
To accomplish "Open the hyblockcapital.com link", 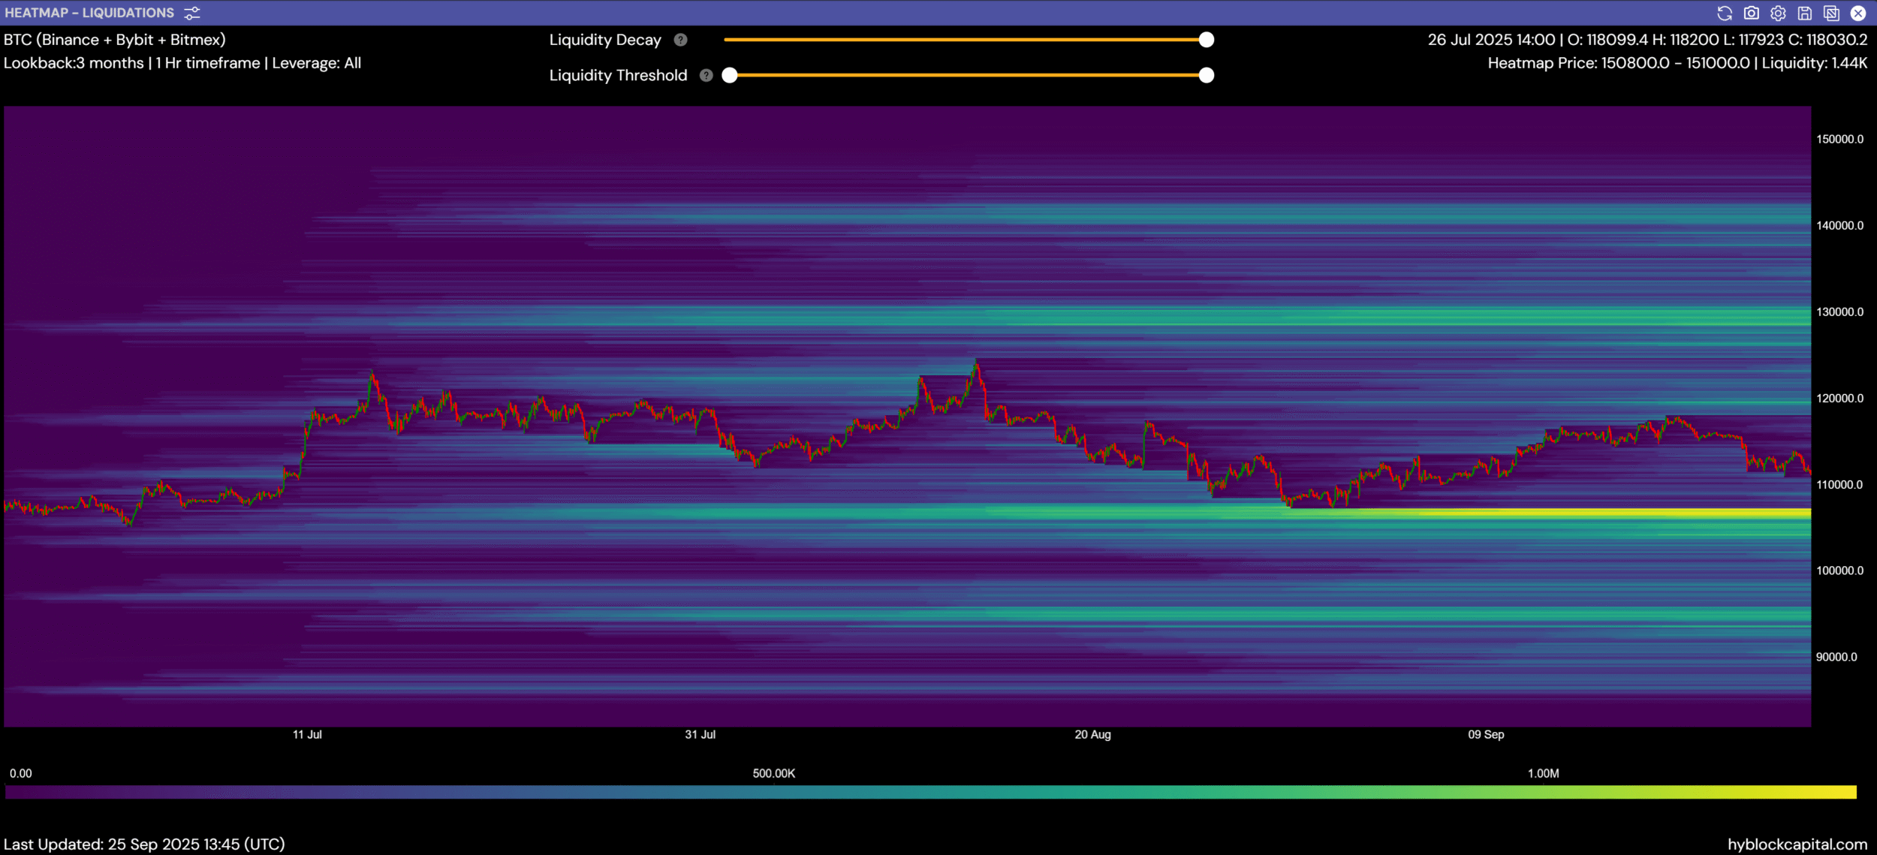I will pos(1797,844).
